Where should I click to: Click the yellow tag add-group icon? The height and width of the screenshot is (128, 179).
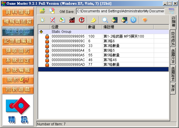[93, 20]
